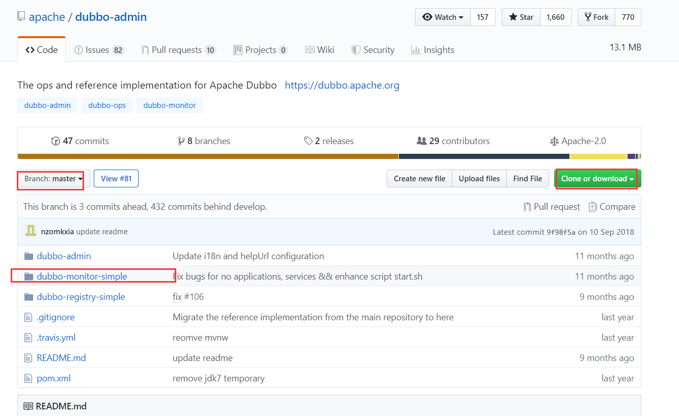Expand the Clone or download dropdown

(597, 179)
